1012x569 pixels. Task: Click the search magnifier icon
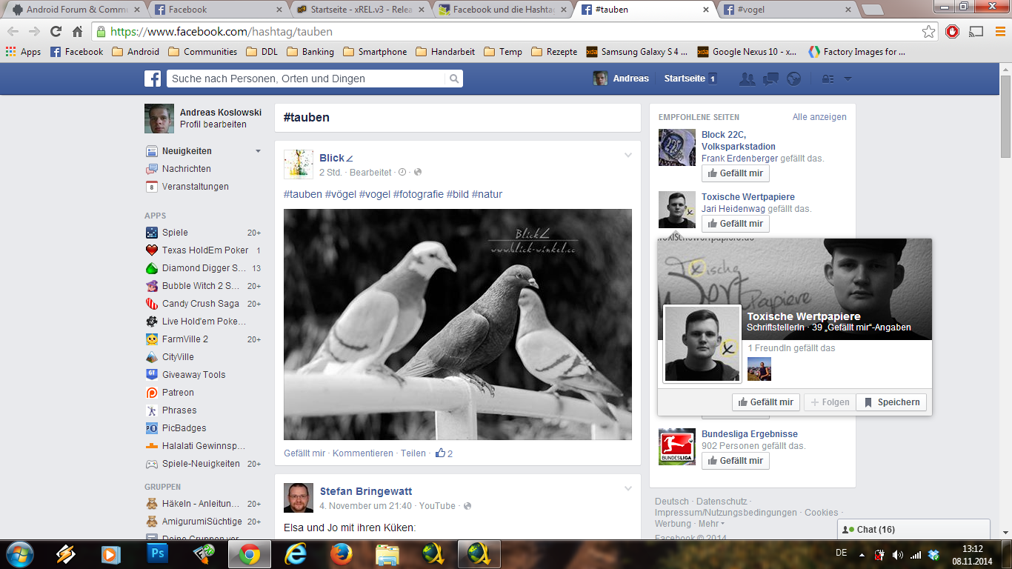click(x=453, y=79)
